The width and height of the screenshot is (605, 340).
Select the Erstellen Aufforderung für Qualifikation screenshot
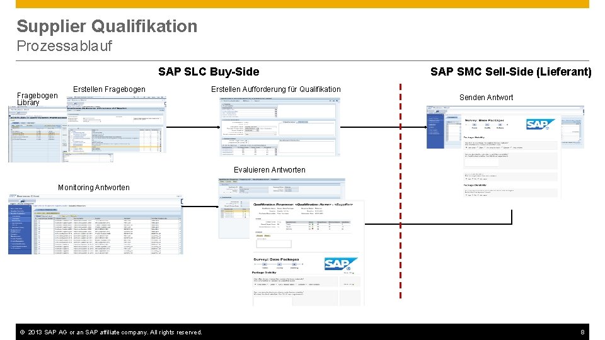click(x=279, y=127)
